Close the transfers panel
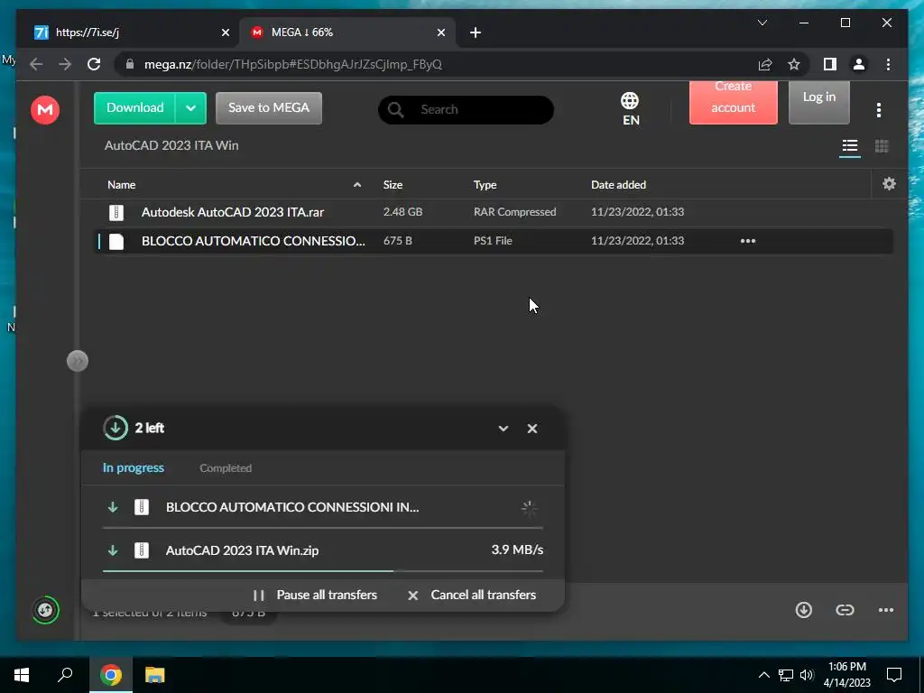This screenshot has width=924, height=693. [x=532, y=429]
